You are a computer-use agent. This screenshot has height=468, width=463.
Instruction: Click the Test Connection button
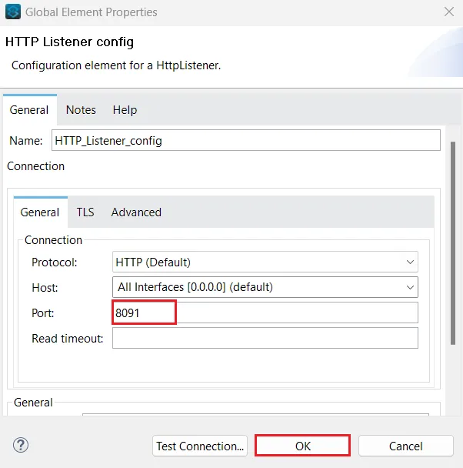[x=200, y=446]
